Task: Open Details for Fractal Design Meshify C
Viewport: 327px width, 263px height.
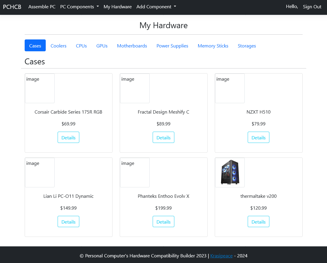Action: tap(163, 138)
